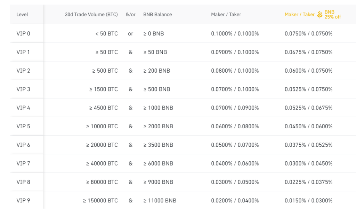The height and width of the screenshot is (209, 356).
Task: Click the VIP 6 row label
Action: 23,145
